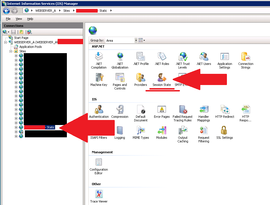Open the View menu
The image size is (270, 205).
coord(19,19)
